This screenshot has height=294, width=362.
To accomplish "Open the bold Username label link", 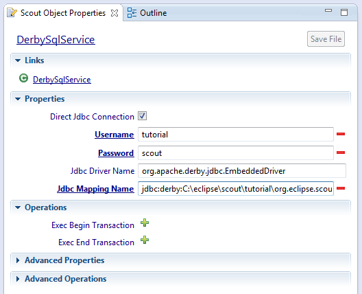I will point(114,135).
